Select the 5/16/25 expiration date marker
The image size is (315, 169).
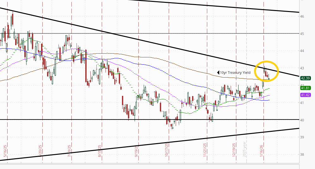(5, 151)
